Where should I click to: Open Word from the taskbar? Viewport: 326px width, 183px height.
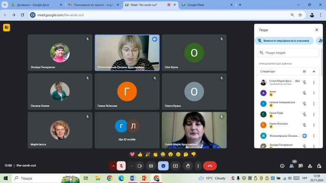tap(133, 178)
